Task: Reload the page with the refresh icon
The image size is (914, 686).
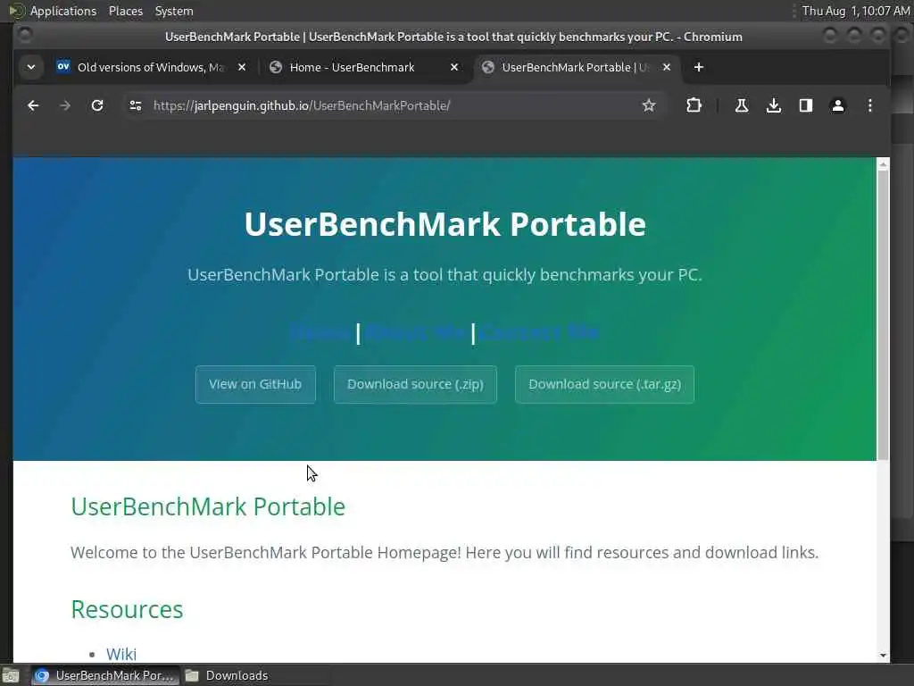Action: [x=97, y=105]
